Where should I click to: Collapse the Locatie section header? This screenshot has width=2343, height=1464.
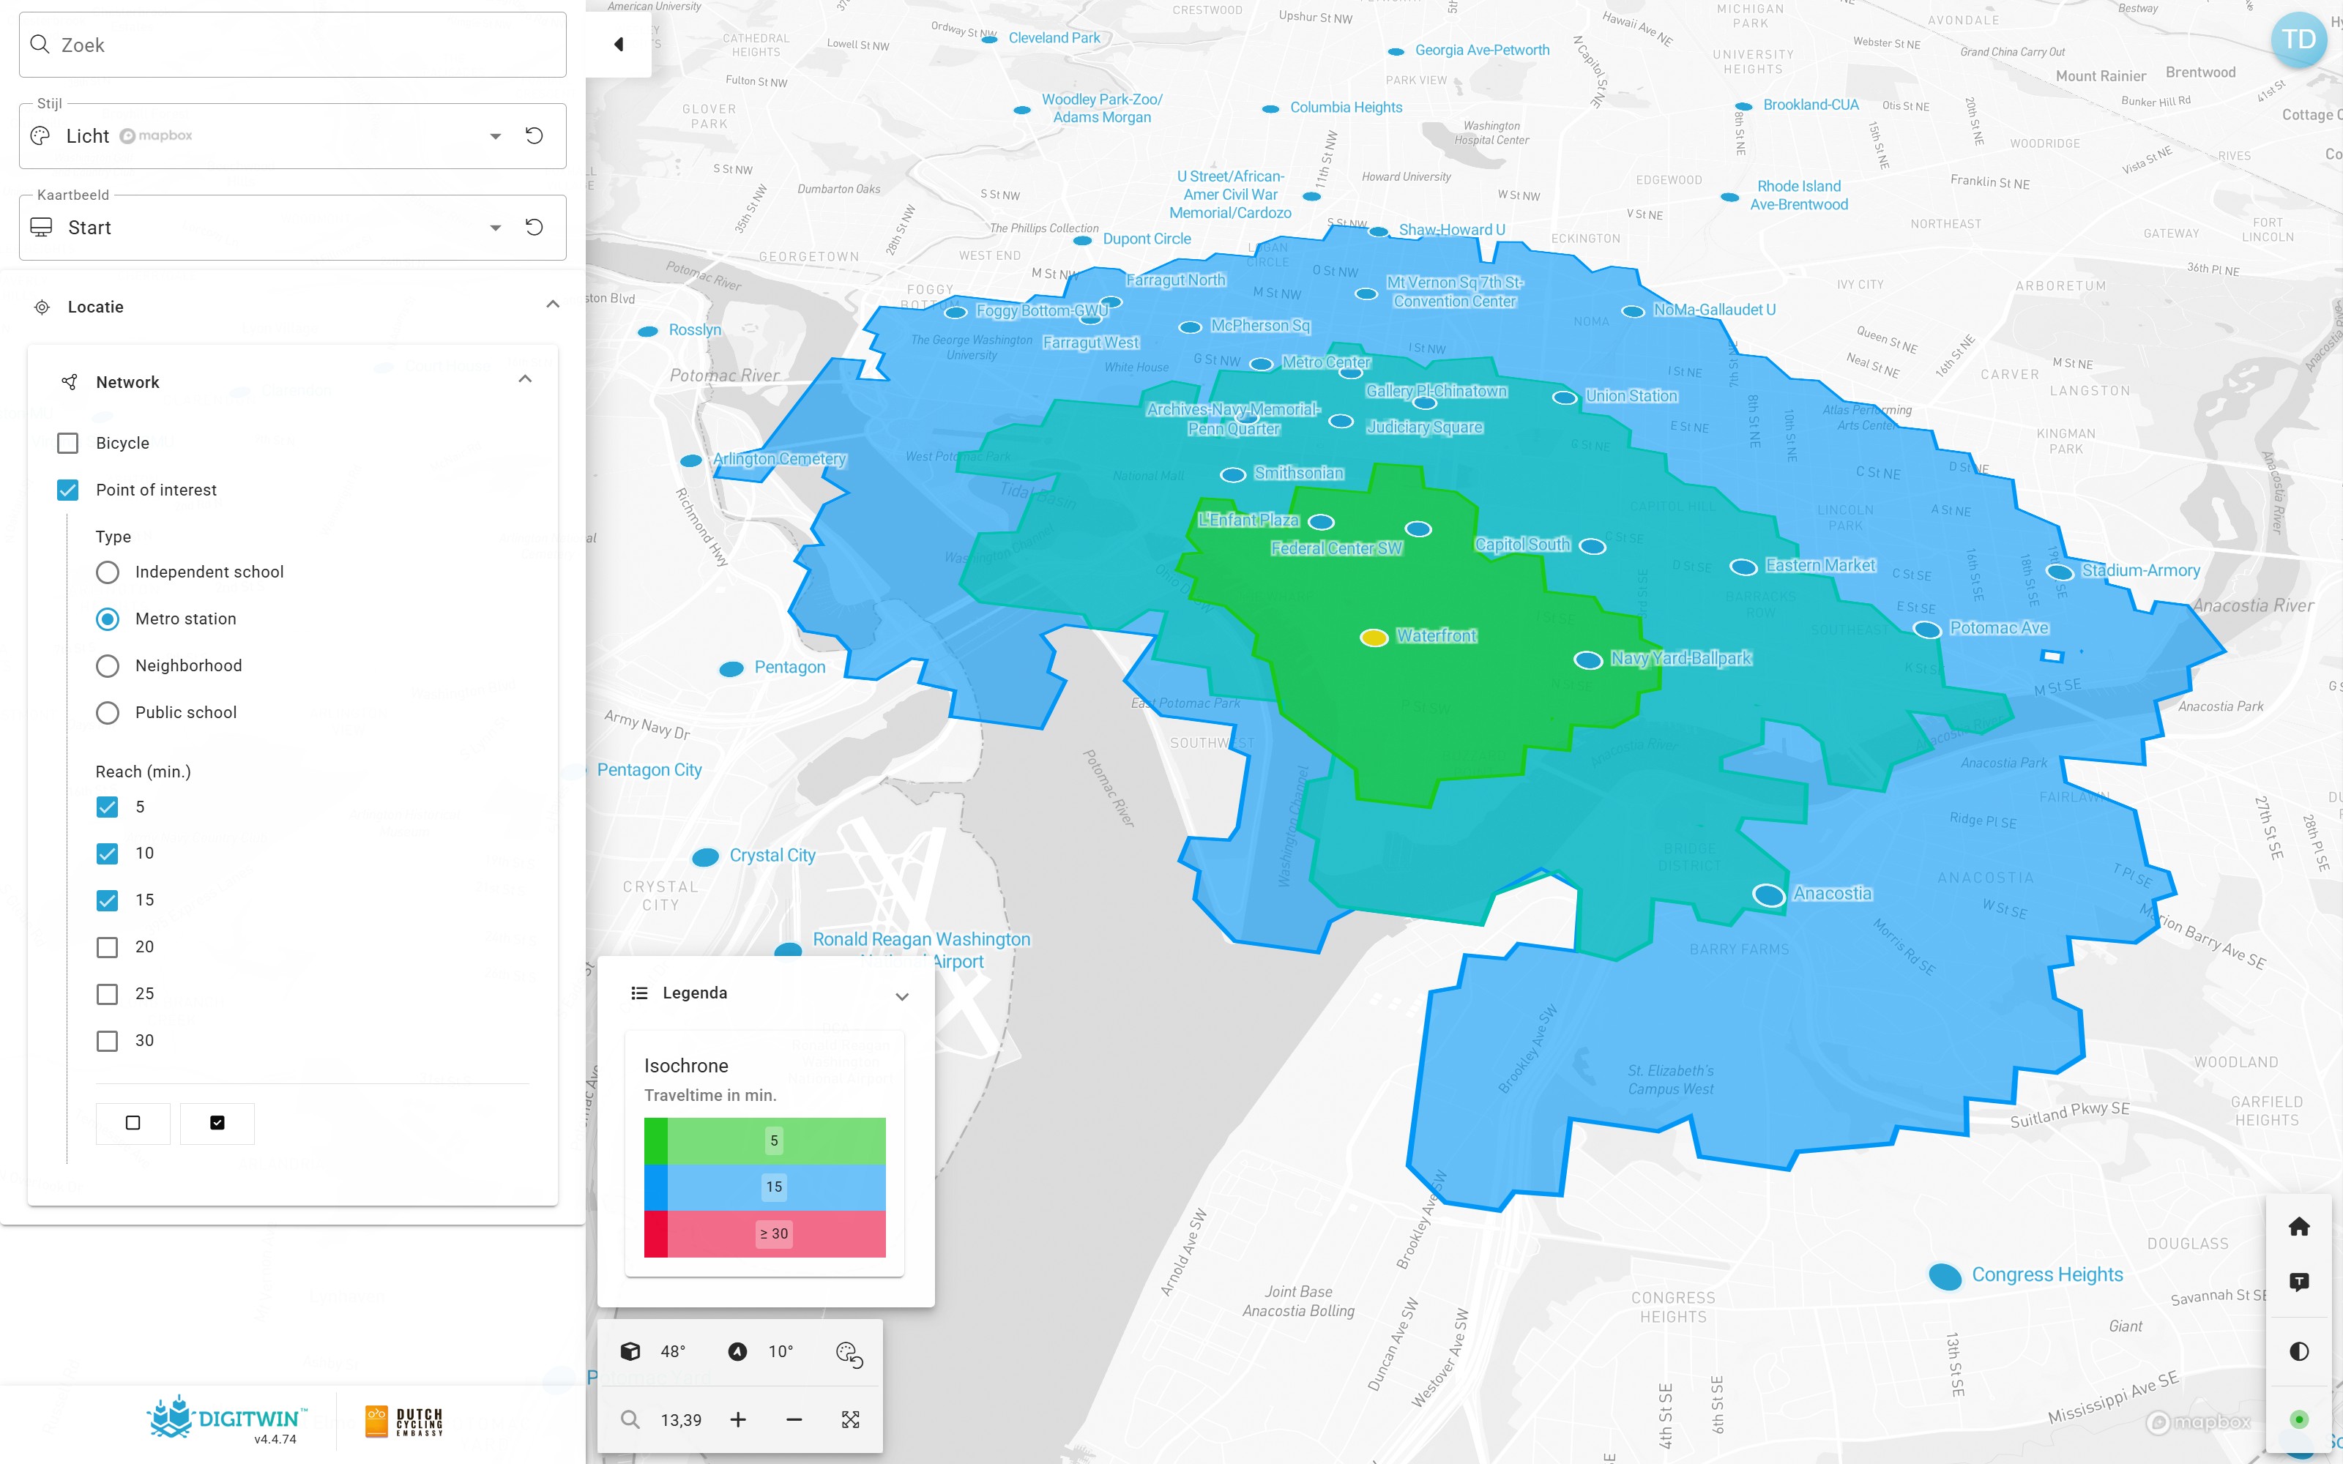552,305
